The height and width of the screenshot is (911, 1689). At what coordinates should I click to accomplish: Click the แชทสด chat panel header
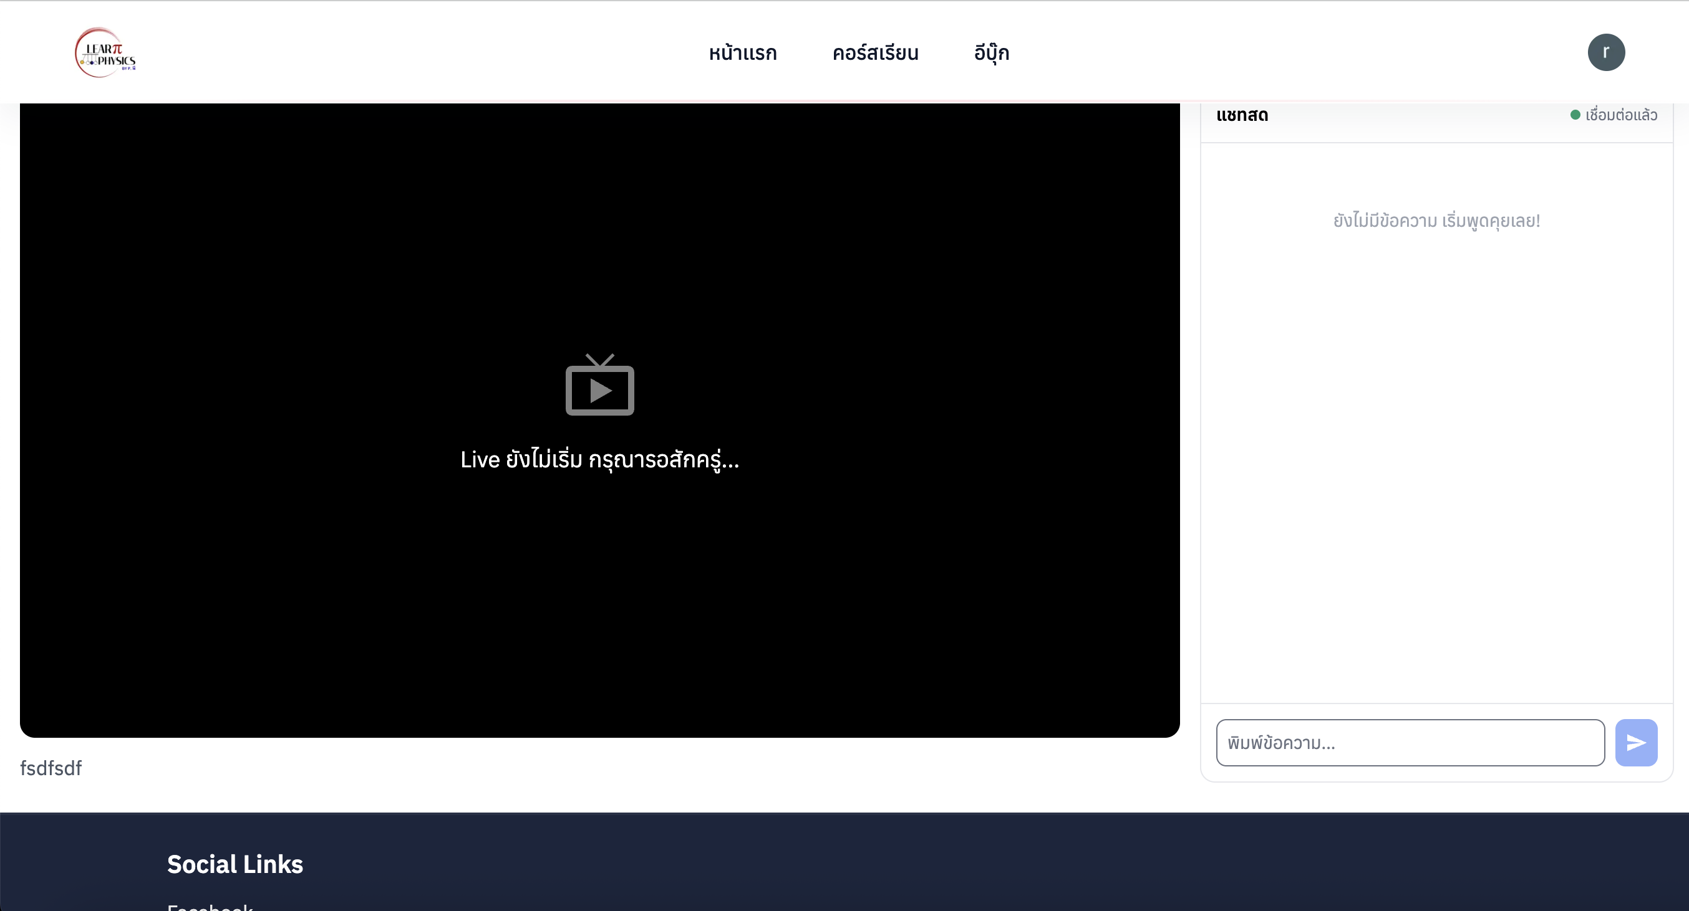(x=1241, y=115)
